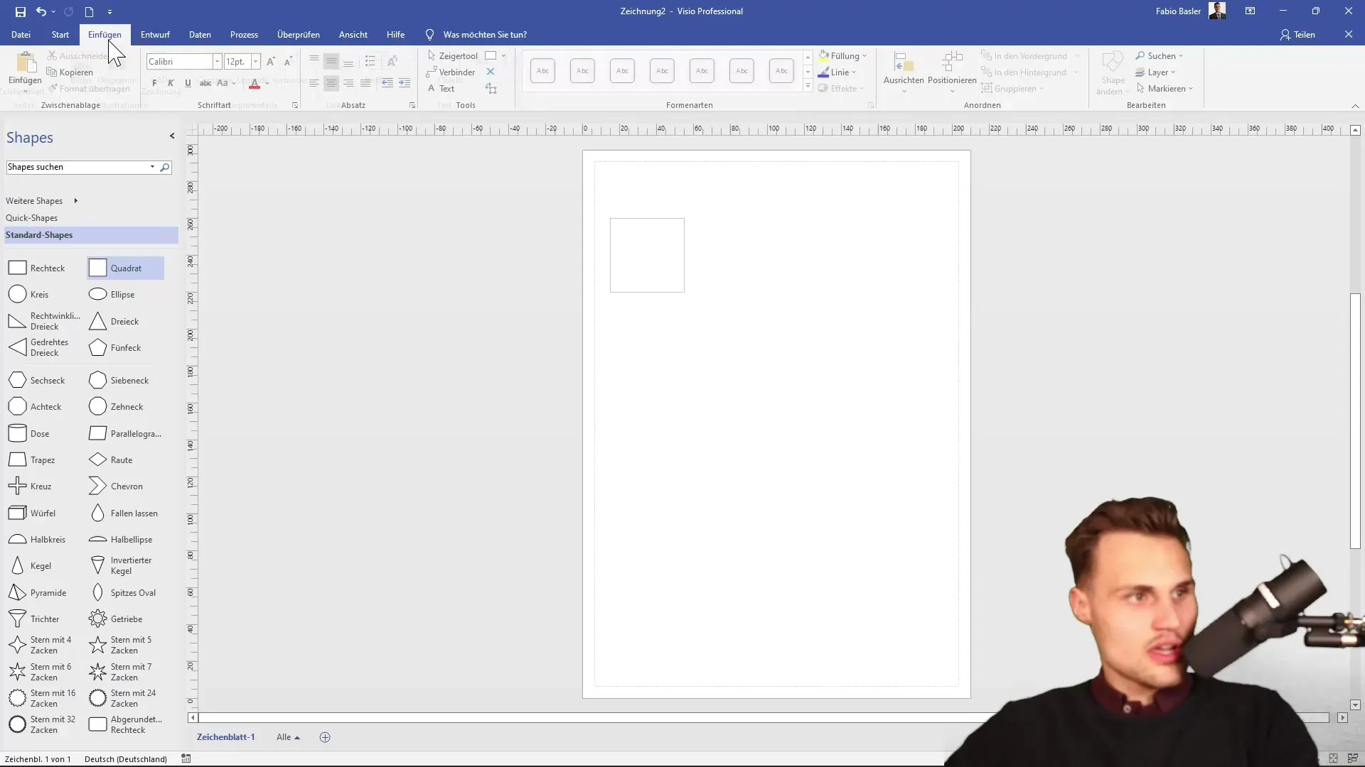The height and width of the screenshot is (767, 1365).
Task: Select the Sechseck shape
Action: tap(36, 380)
